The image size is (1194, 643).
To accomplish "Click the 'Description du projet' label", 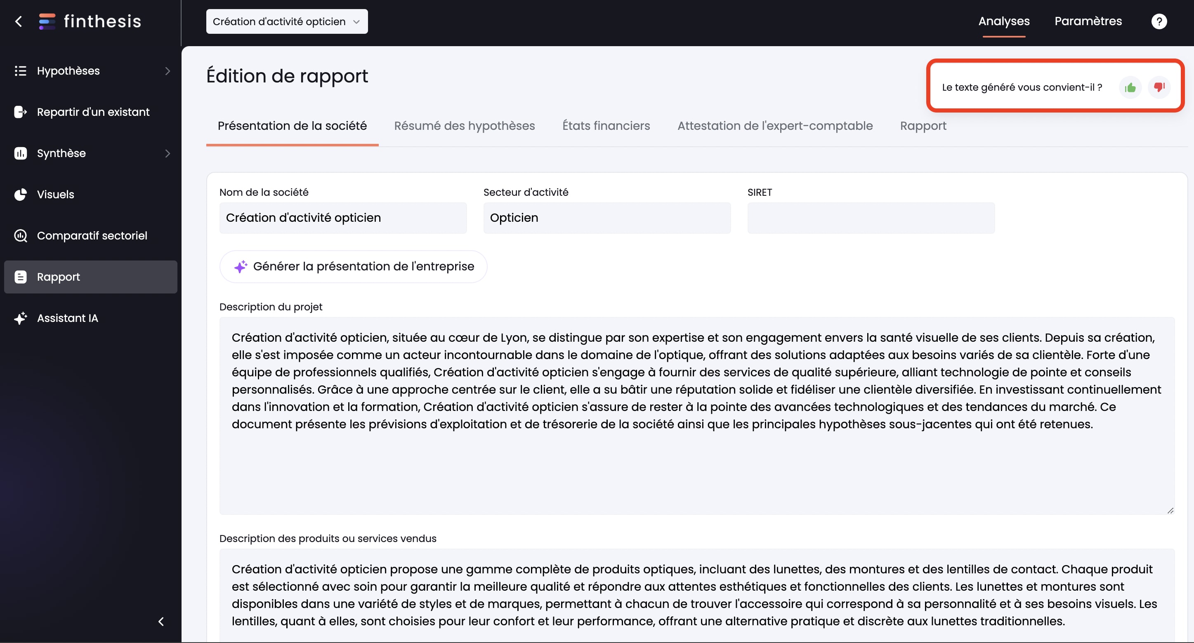I will tap(271, 307).
